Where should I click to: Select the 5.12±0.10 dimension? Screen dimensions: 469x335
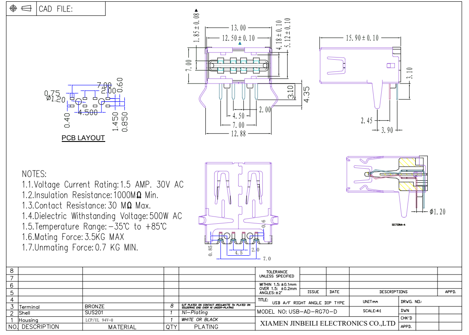[x=288, y=33]
